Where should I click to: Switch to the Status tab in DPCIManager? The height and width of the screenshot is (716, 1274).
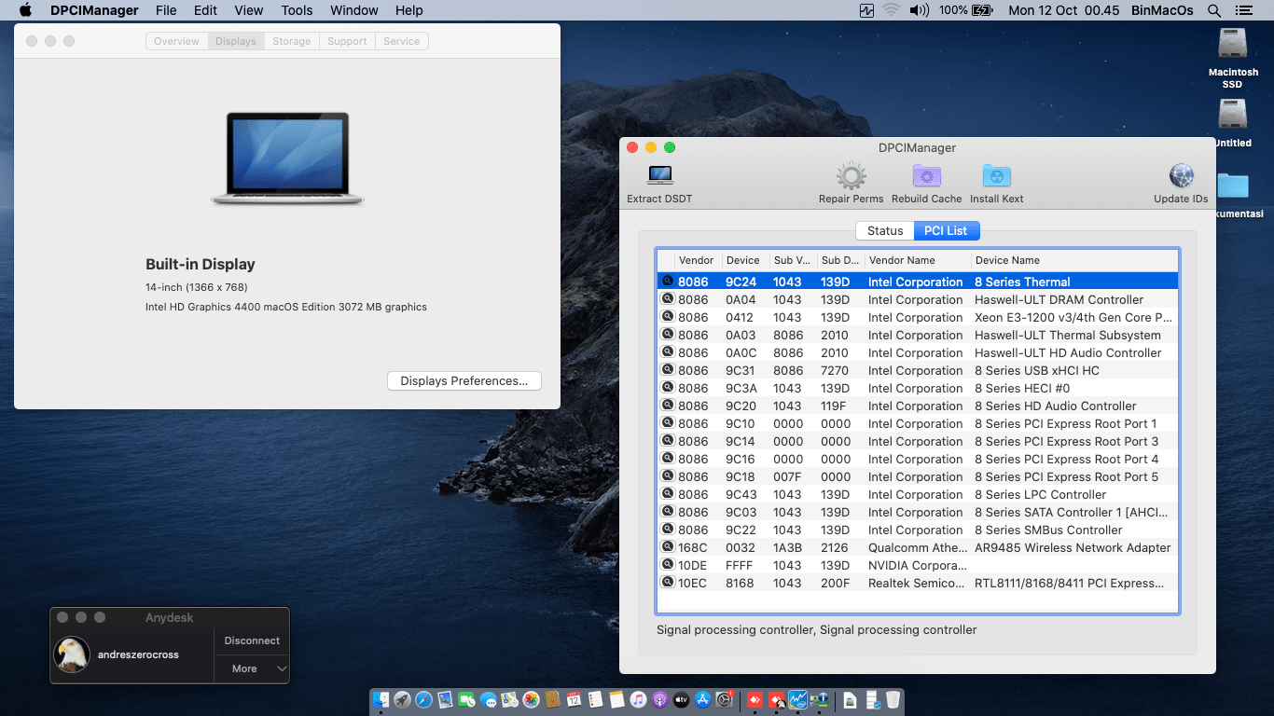[884, 230]
